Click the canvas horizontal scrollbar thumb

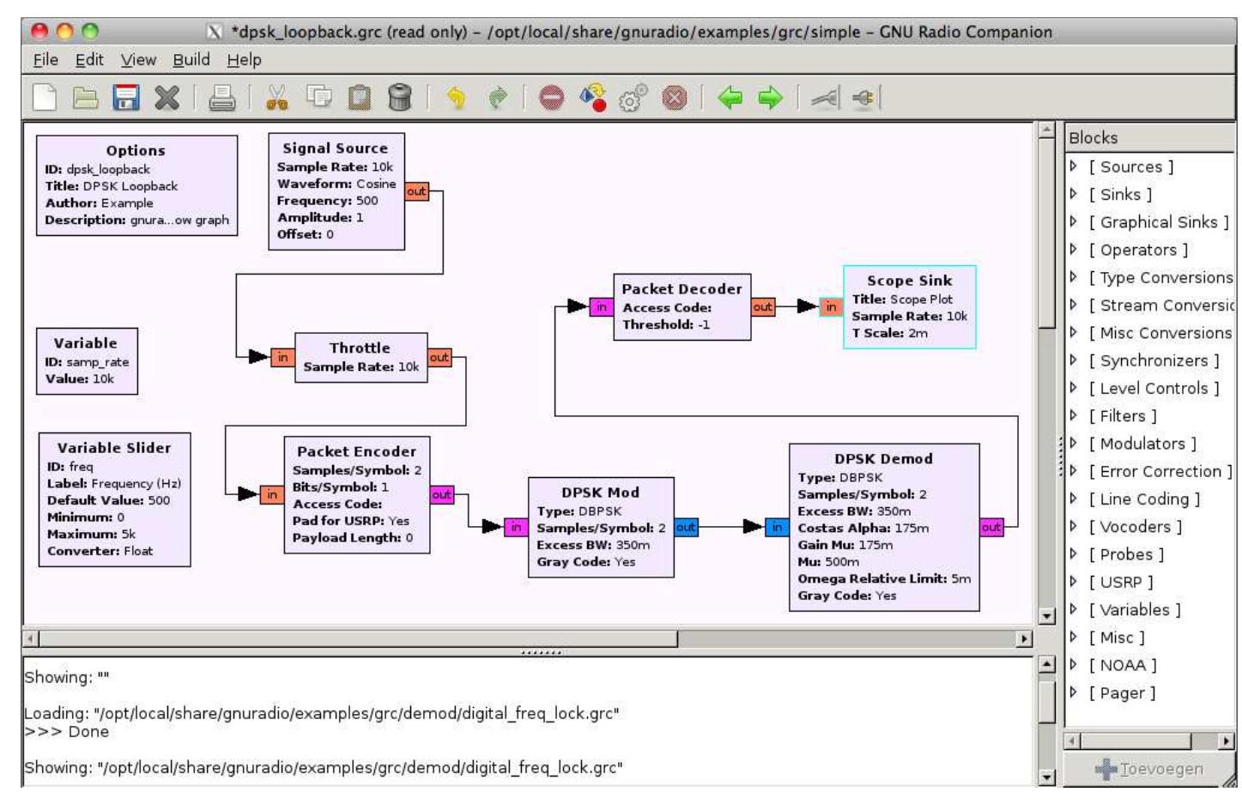coord(358,639)
